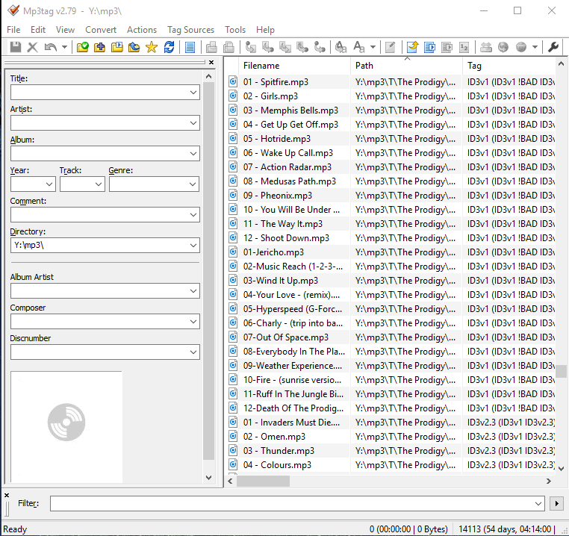
Task: Click the file icon beside 01 - Spitfire.mp3
Action: (x=233, y=81)
